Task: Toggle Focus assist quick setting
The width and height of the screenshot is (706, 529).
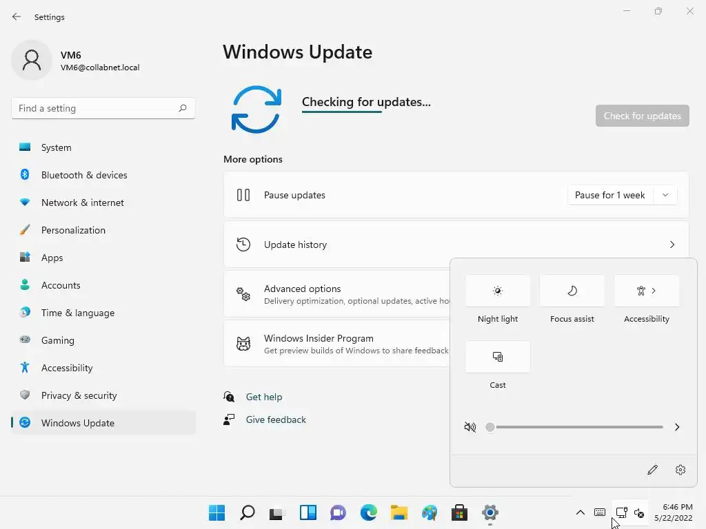Action: tap(572, 291)
